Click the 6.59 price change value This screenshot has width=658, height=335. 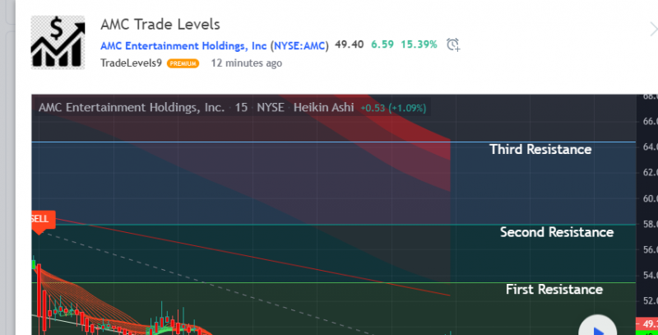382,44
